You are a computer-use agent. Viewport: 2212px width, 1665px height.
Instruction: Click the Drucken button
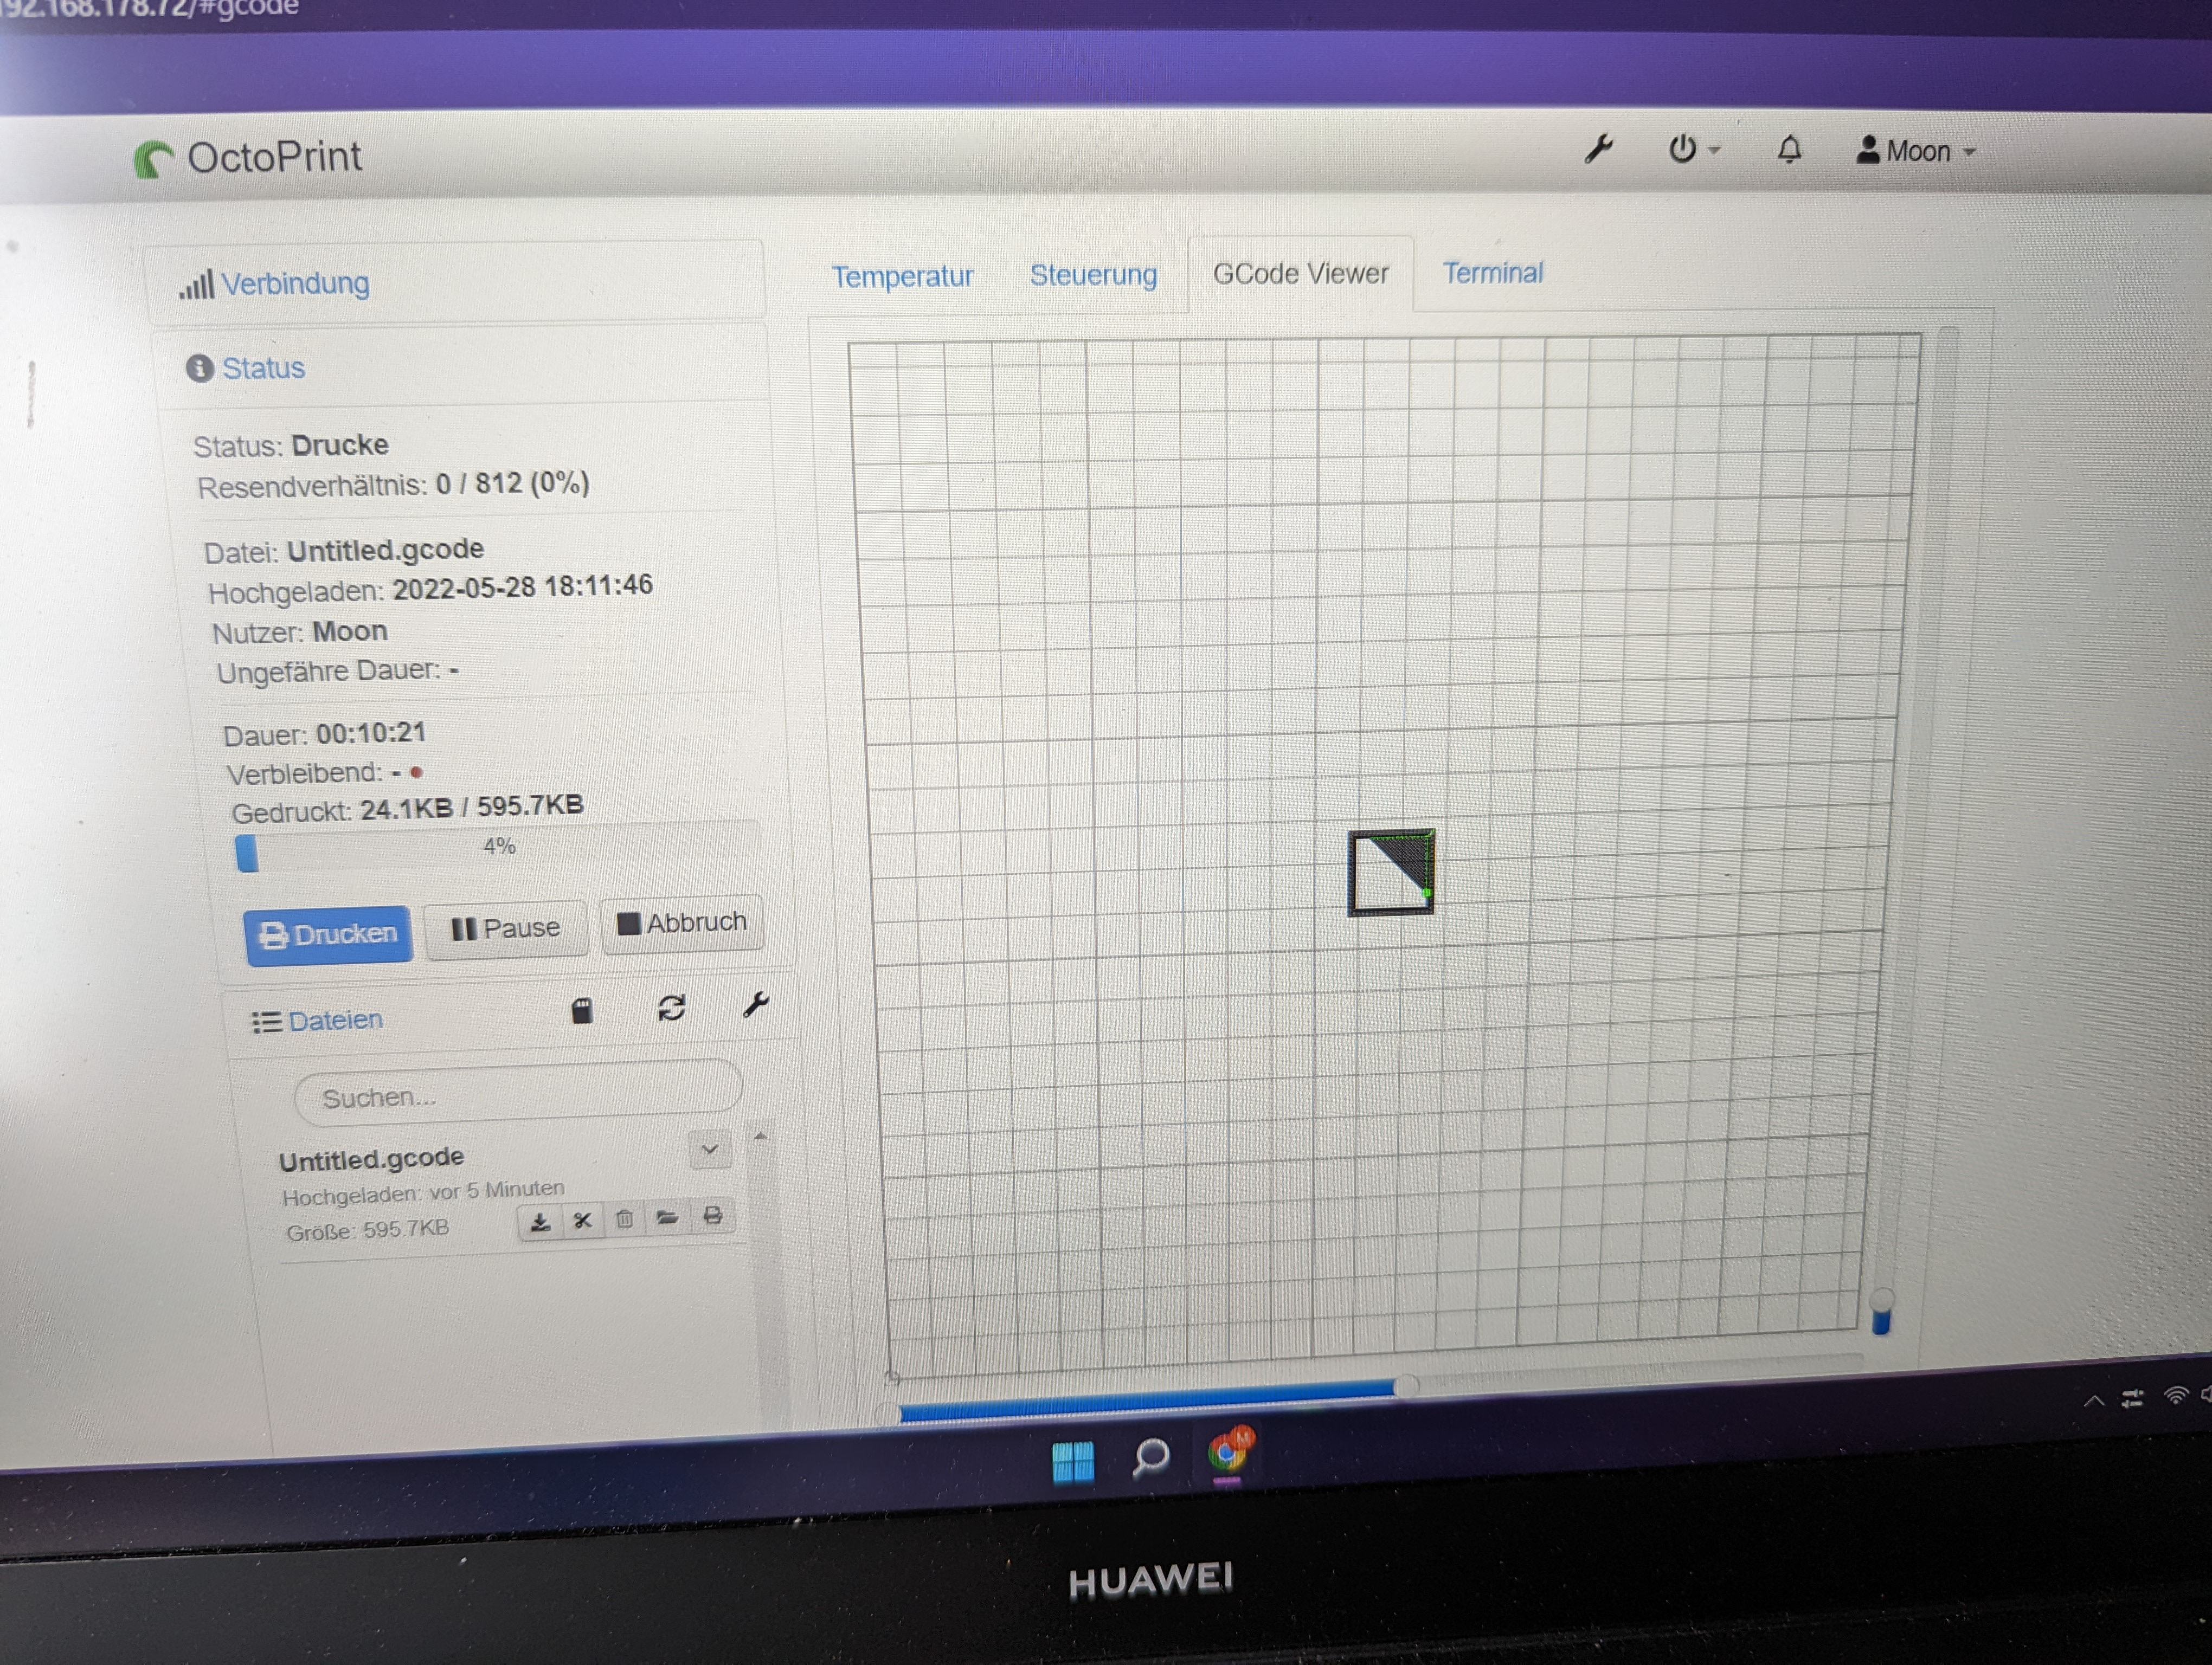click(328, 935)
